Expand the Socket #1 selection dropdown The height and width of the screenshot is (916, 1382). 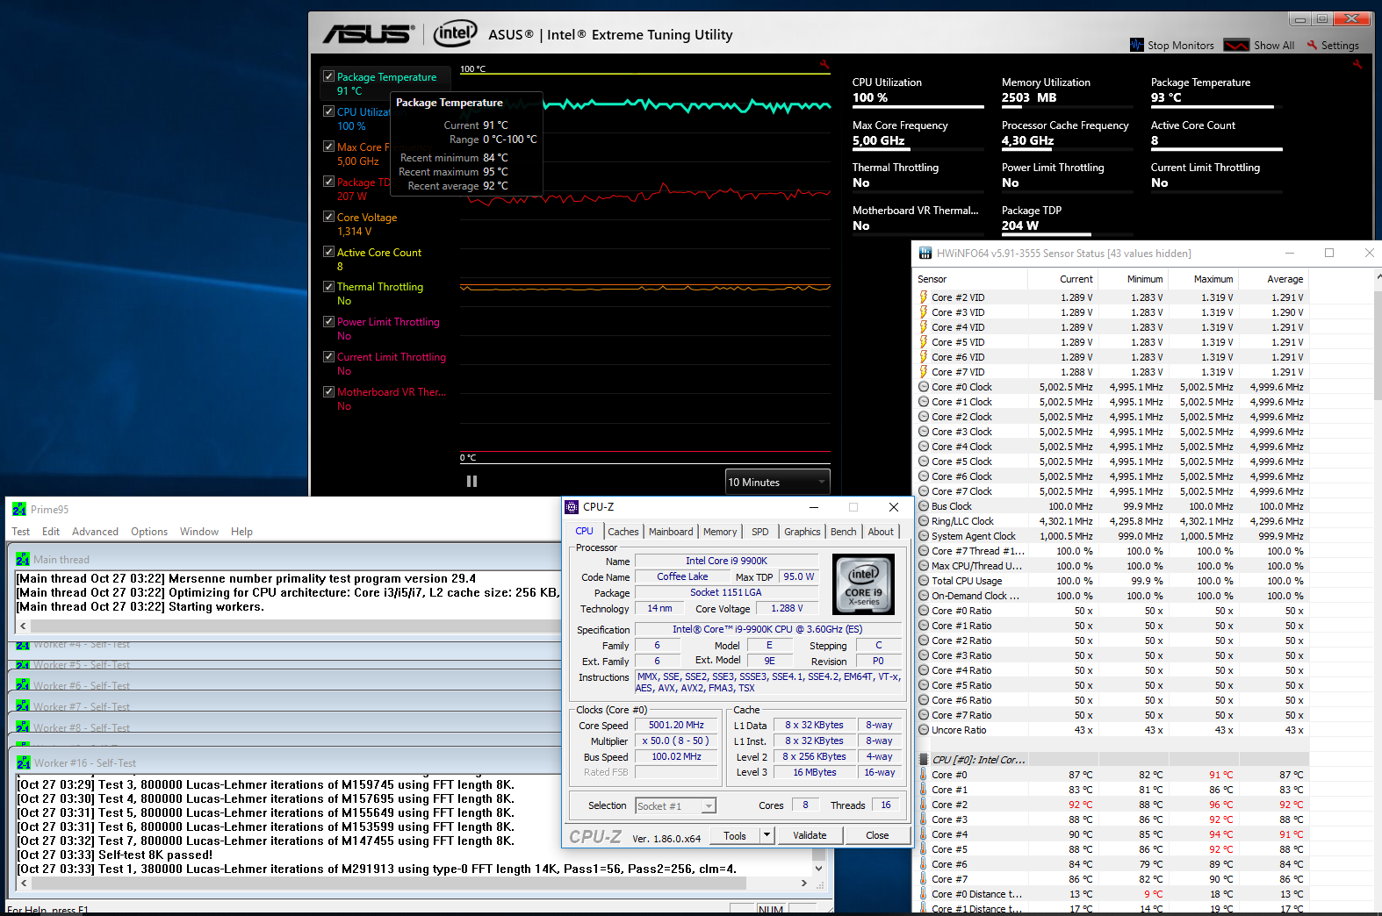pyautogui.click(x=709, y=806)
